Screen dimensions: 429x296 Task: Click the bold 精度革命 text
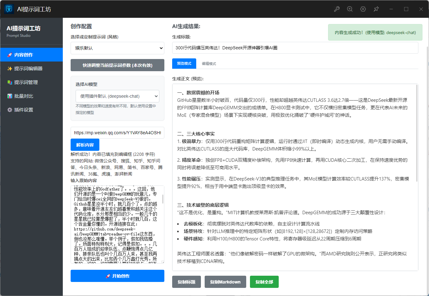191,160
